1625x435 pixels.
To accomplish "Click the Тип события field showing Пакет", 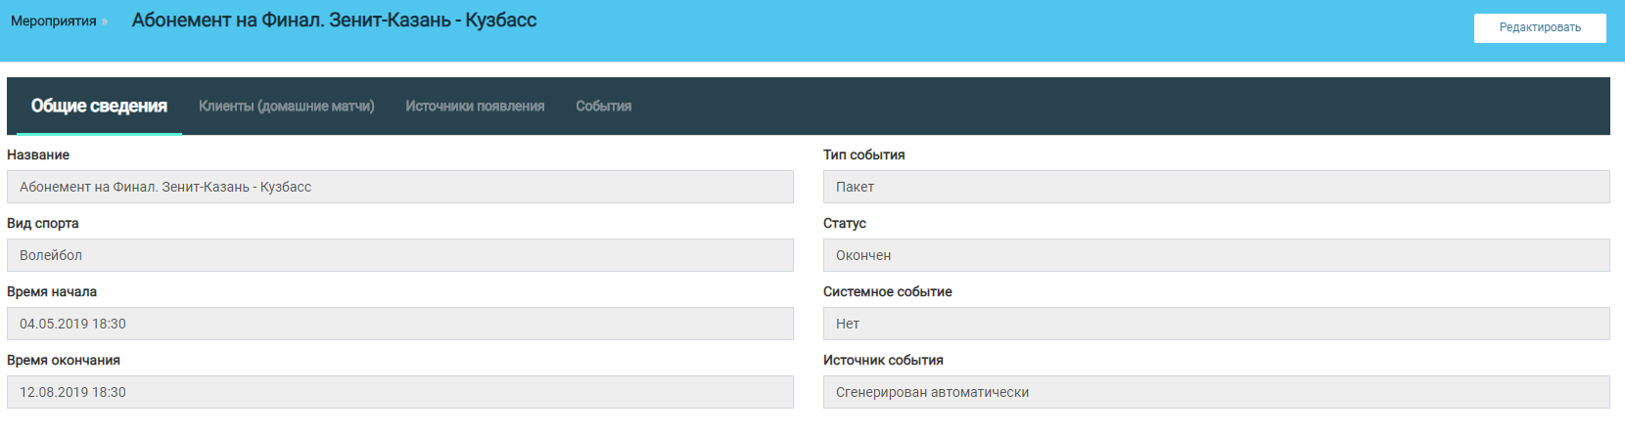I will click(x=1216, y=187).
